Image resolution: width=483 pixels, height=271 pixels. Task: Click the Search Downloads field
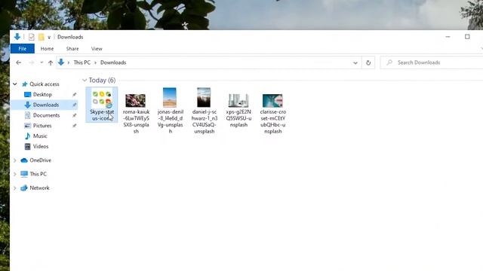point(431,62)
